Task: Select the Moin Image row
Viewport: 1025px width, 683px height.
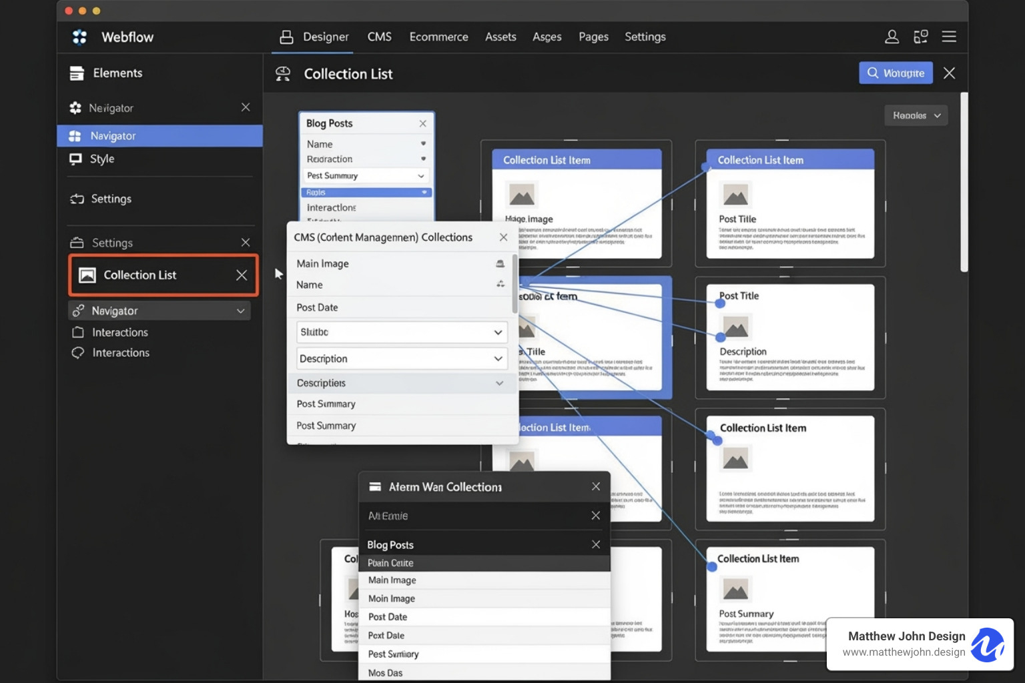Action: pos(484,598)
